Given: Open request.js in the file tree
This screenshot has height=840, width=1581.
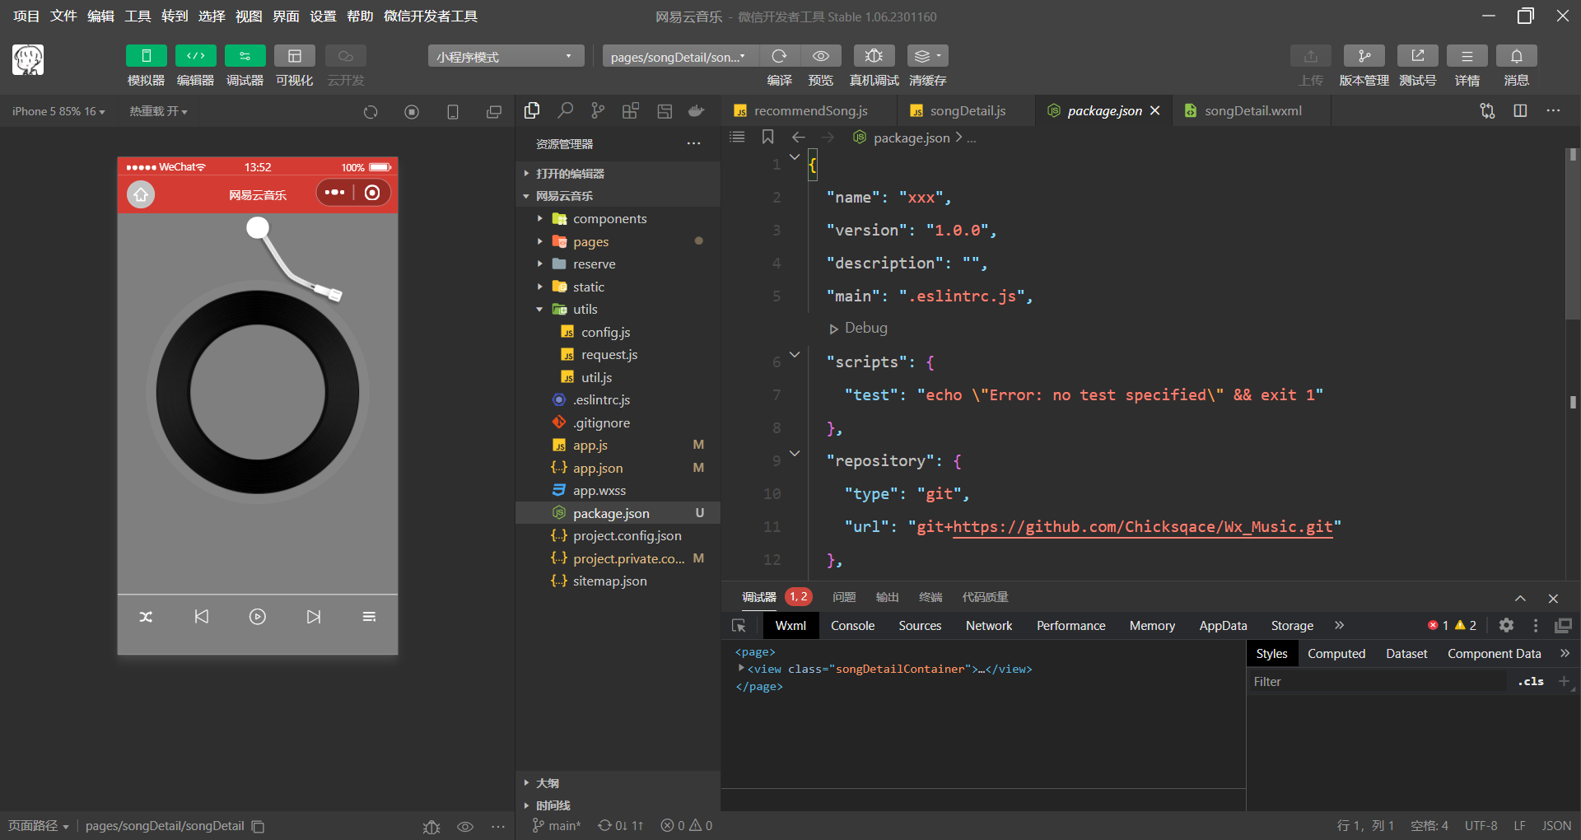Looking at the screenshot, I should click(609, 354).
